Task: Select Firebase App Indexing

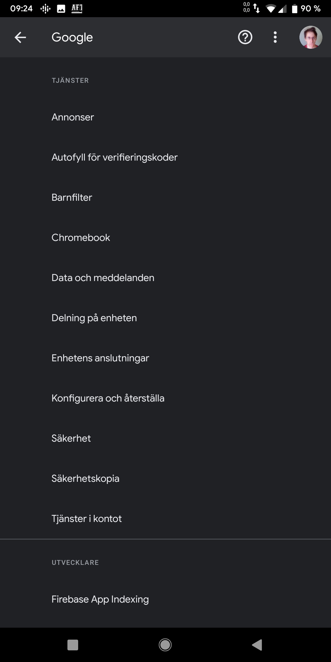Action: pyautogui.click(x=165, y=599)
